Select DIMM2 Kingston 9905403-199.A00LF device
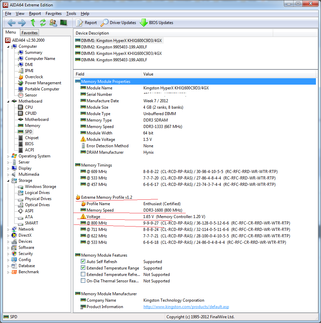Screen dimensions: 321x323 (114, 47)
